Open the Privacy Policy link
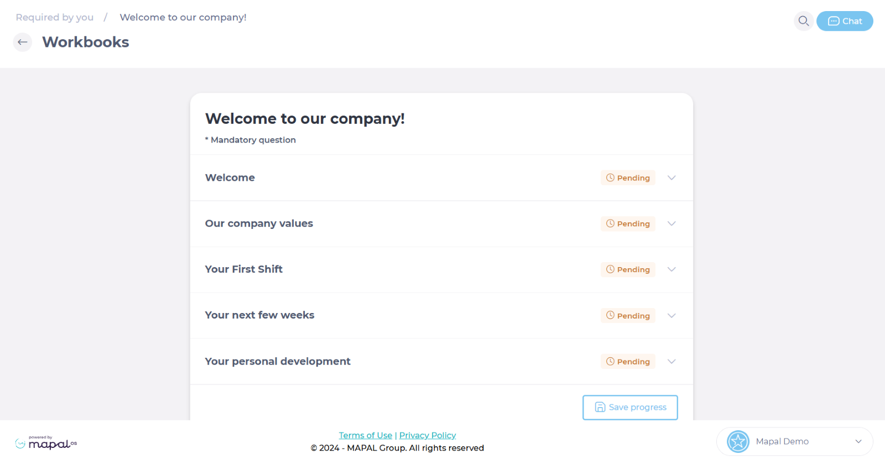 click(428, 435)
